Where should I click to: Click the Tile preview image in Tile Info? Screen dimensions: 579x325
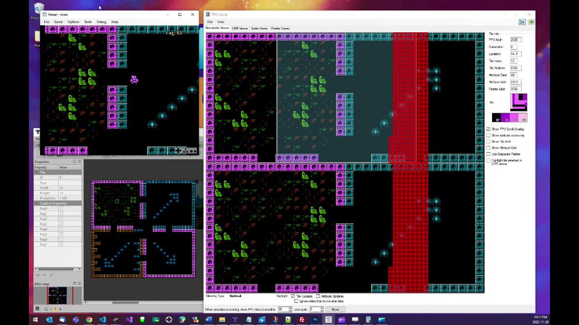coord(519,102)
